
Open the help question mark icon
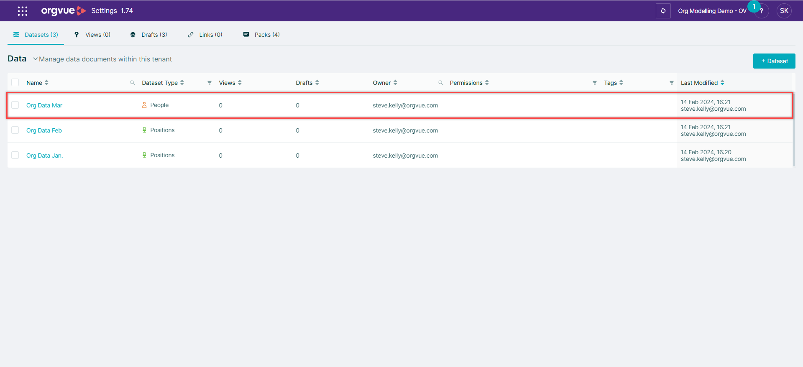coord(762,11)
